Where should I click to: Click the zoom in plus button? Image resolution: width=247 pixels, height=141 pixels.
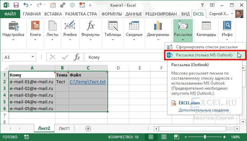coord(224,137)
